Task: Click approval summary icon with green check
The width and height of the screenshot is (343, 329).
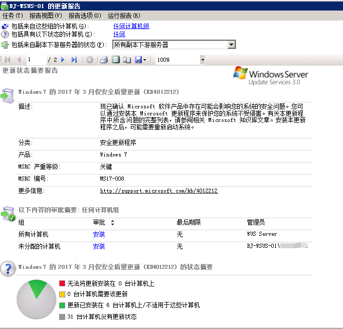Action: 8,214
